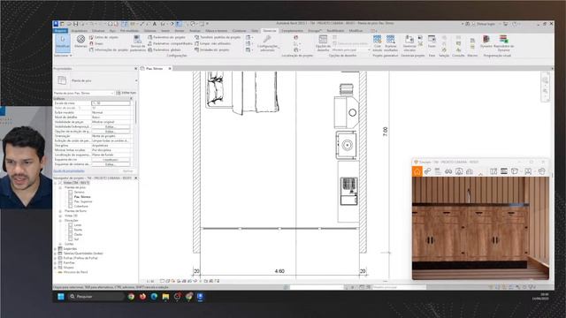Open the Escala da vista dropdown
566x318 pixels.
click(x=111, y=103)
